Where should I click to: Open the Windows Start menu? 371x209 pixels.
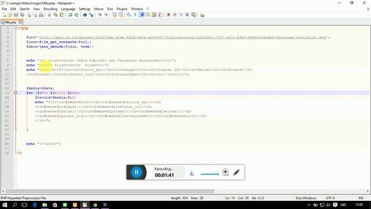[x=5, y=205]
